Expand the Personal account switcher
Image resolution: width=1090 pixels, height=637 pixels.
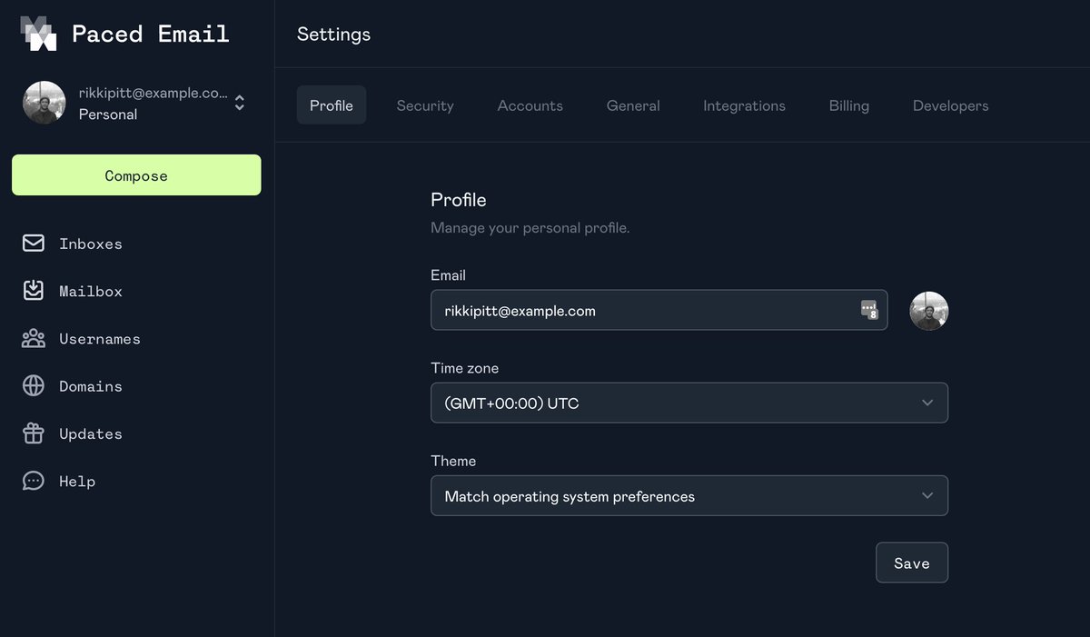point(238,103)
